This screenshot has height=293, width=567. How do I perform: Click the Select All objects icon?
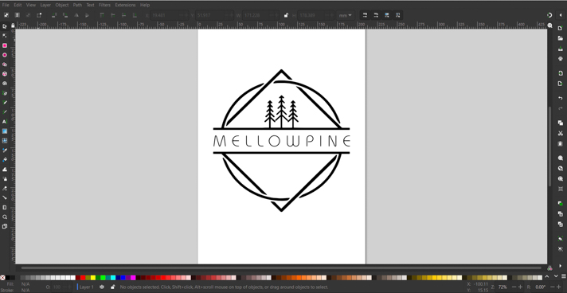click(6, 15)
